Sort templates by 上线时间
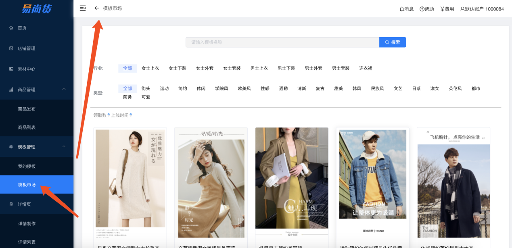This screenshot has height=248, width=512. [121, 115]
